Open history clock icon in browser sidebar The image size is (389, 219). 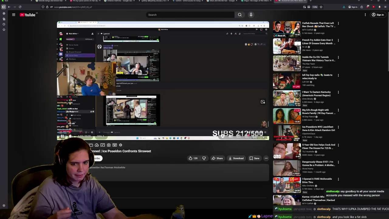pyautogui.click(x=4, y=24)
